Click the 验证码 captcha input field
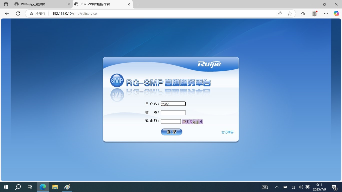Image resolution: width=342 pixels, height=192 pixels. [x=170, y=122]
